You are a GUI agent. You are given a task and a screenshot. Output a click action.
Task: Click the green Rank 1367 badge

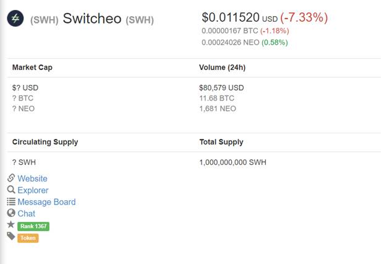tap(33, 226)
